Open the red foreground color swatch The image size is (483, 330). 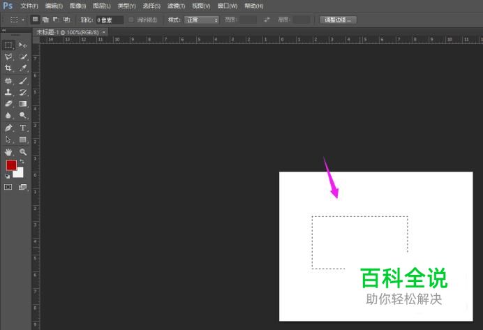click(x=11, y=165)
